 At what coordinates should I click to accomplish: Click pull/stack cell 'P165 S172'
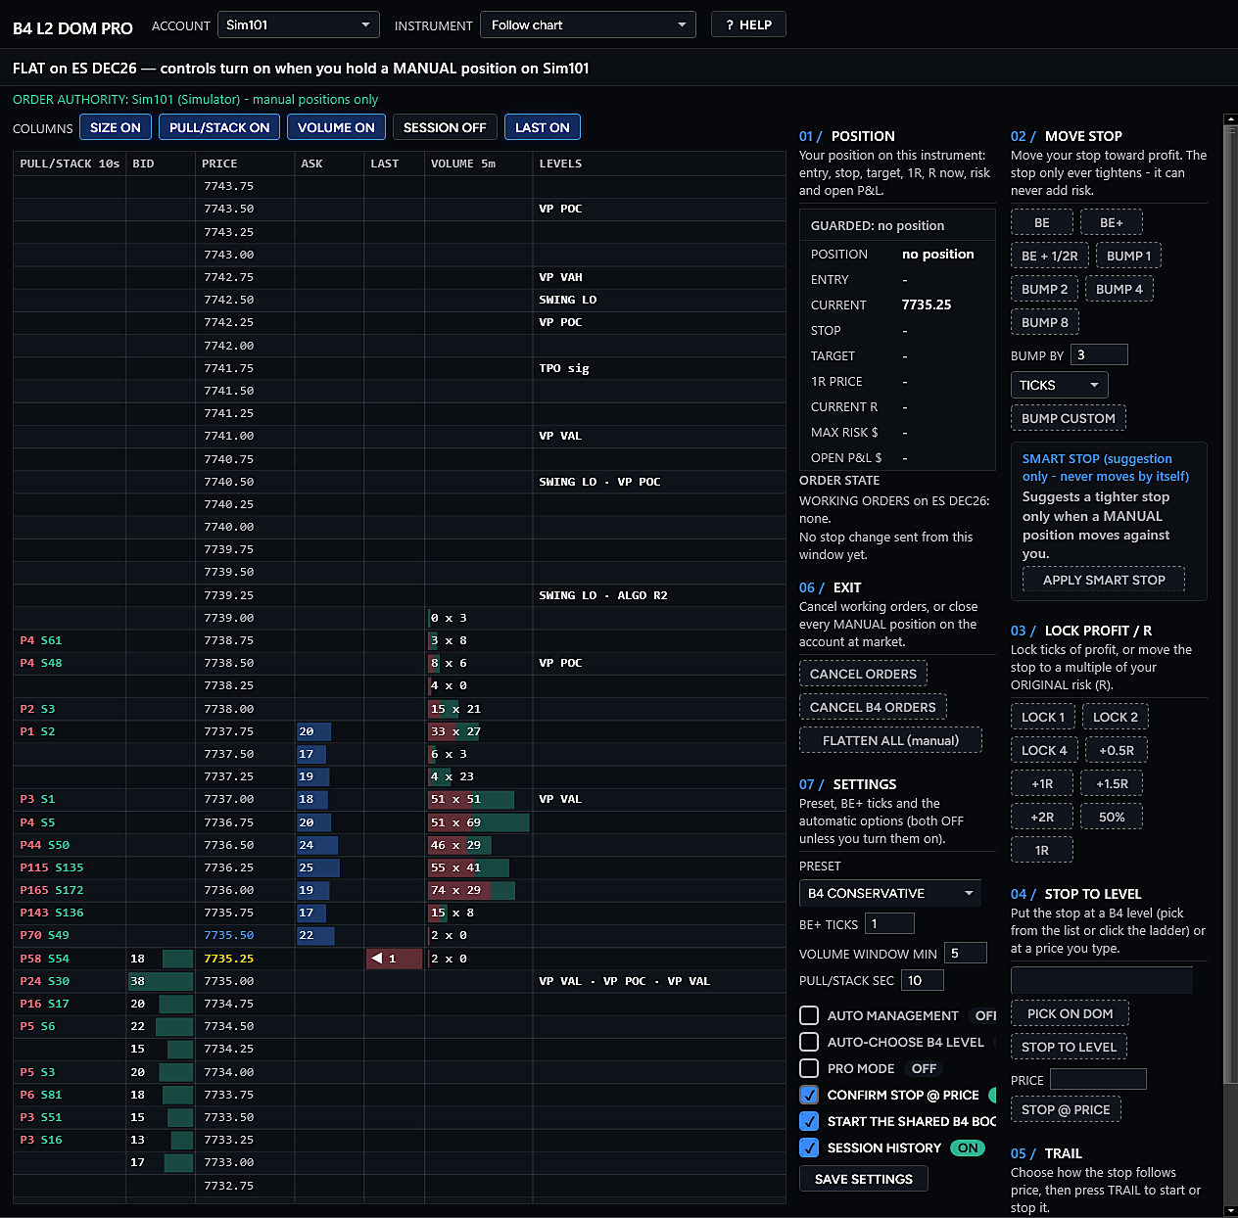(x=52, y=890)
